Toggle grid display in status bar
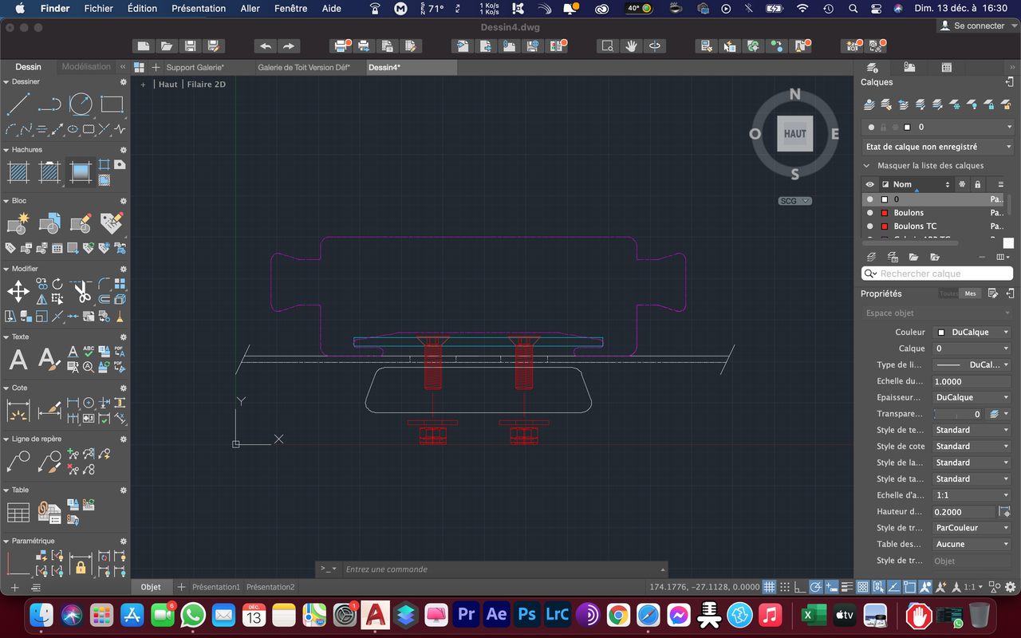This screenshot has height=638, width=1021. [x=769, y=587]
